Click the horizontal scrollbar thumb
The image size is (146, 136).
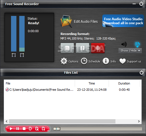62,121
